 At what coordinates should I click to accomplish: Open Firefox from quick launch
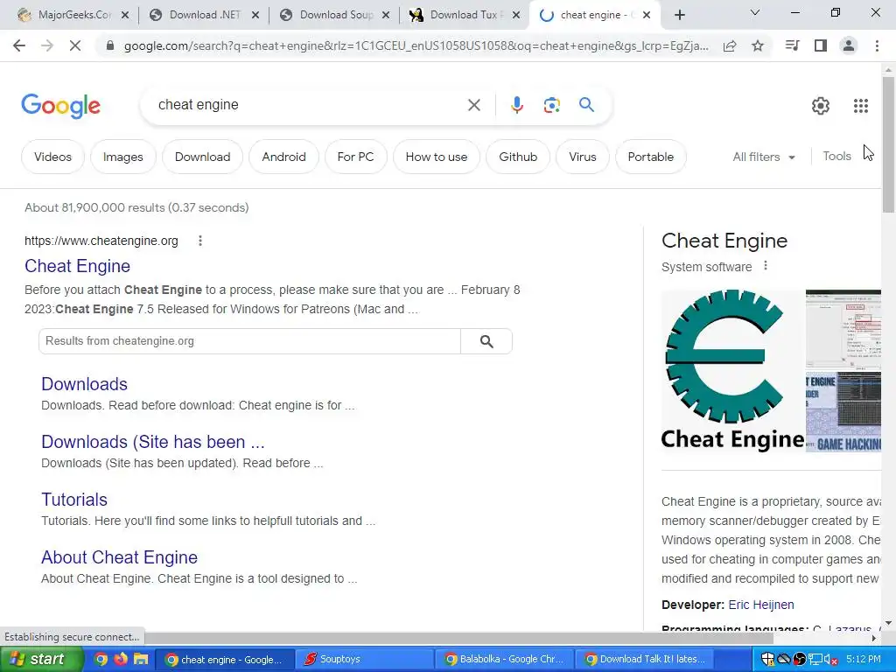pyautogui.click(x=120, y=659)
